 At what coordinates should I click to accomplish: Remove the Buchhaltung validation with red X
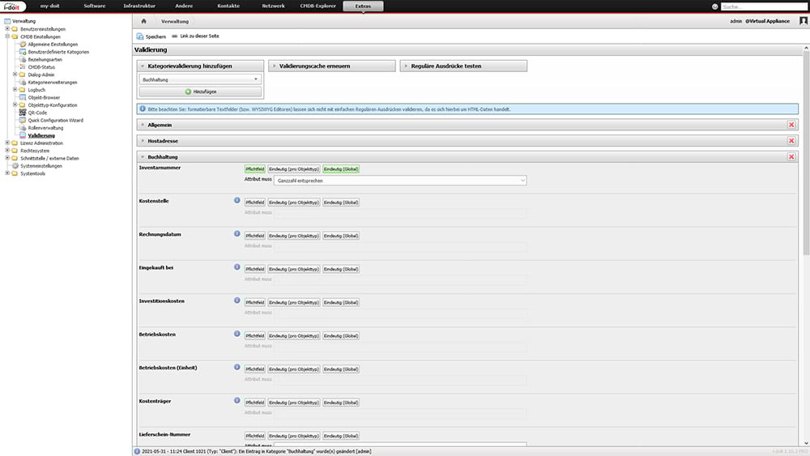pos(791,156)
